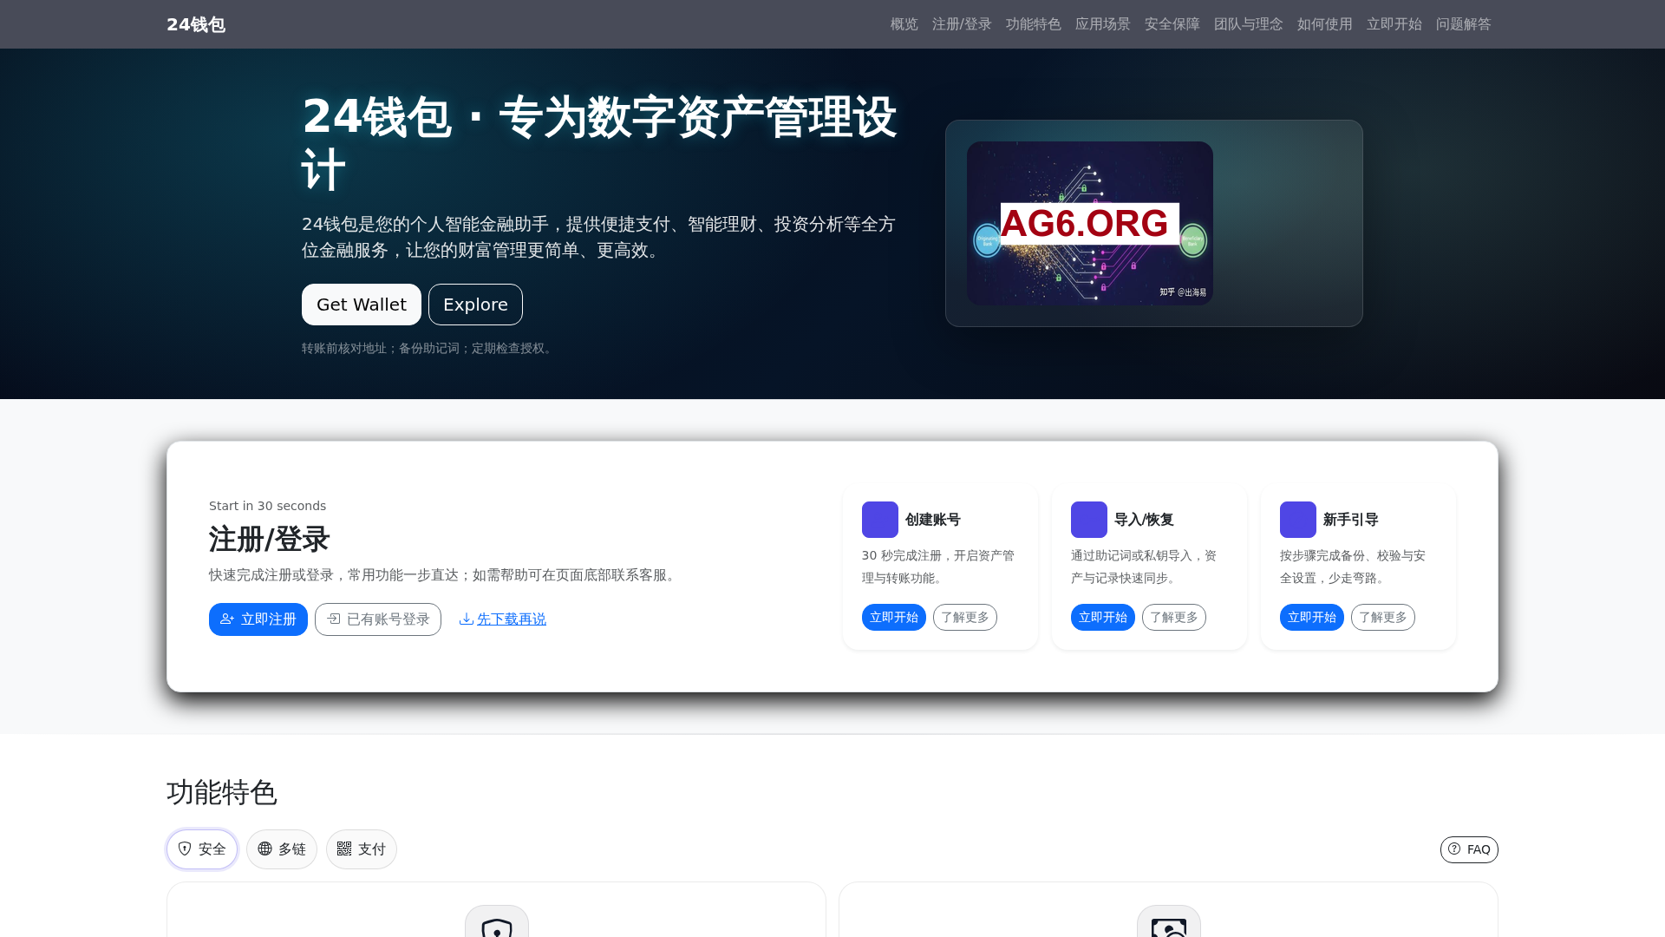Select 立即开始 in the navigation bar
This screenshot has width=1665, height=937.
point(1394,24)
